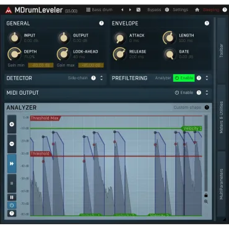
Task: Click the Settings hexagon icon
Action: pyautogui.click(x=167, y=10)
